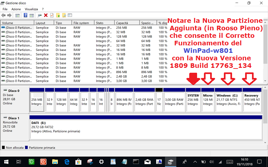Open the Snipping Tool taskbar icon

(90, 162)
